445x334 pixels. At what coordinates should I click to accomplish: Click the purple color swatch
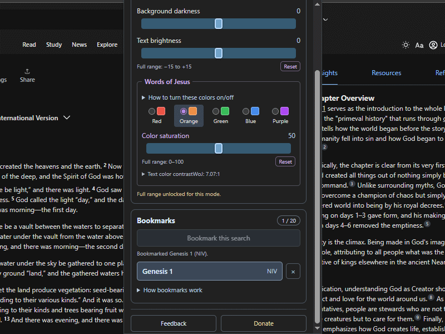[x=284, y=111]
